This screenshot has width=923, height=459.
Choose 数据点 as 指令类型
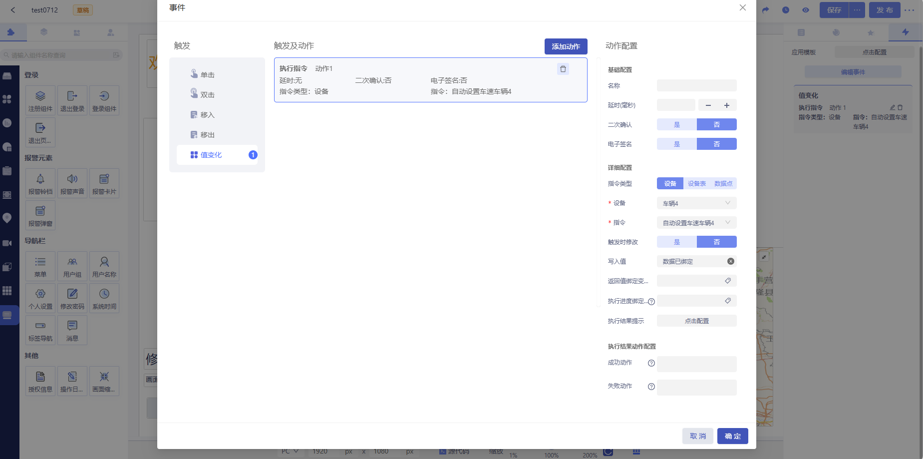[723, 183]
